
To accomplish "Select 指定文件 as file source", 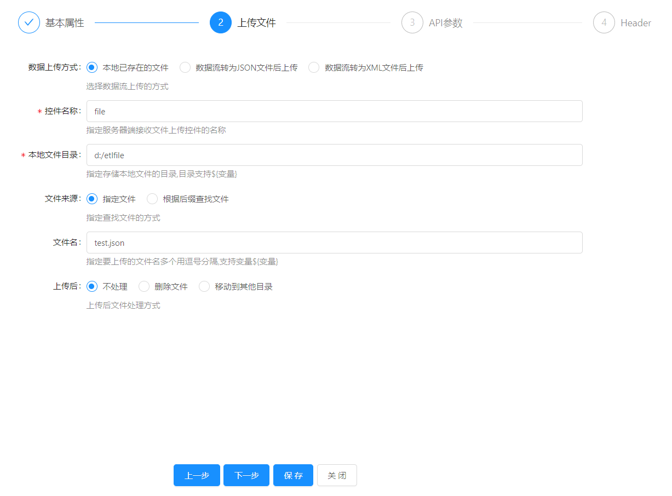I will [x=92, y=199].
